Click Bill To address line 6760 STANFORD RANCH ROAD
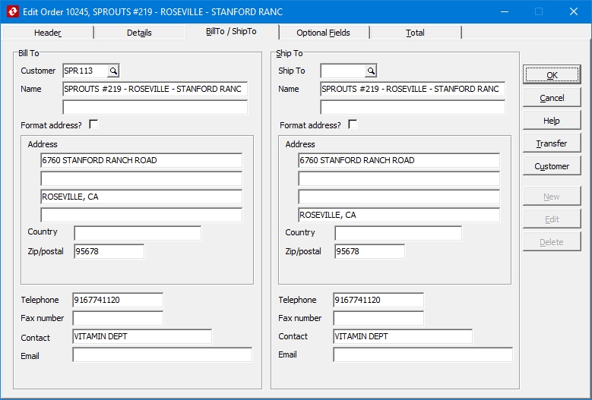Screen dimensions: 592x400 coord(141,160)
